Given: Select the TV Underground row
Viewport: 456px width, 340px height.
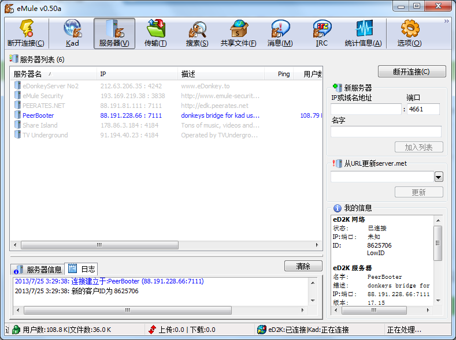Looking at the screenshot, I should click(x=166, y=135).
